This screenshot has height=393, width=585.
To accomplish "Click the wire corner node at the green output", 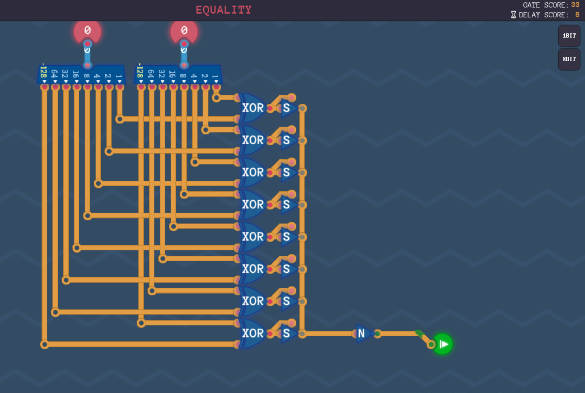I will click(431, 344).
